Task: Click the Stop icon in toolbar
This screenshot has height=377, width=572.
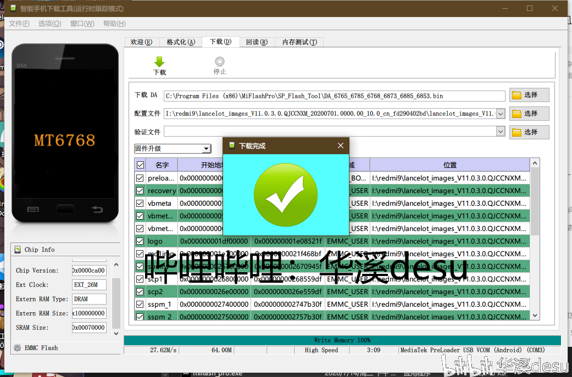Action: pos(220,61)
